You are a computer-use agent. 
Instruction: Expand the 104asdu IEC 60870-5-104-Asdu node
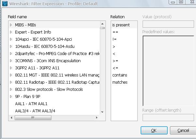click(11, 46)
